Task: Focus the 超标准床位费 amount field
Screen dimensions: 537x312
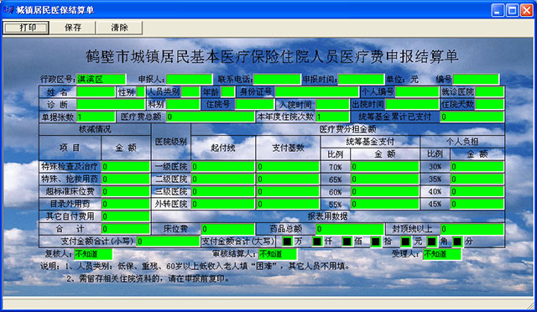Action: (126, 191)
